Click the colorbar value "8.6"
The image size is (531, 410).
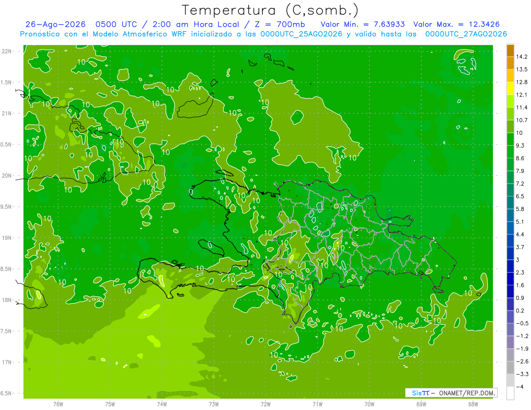point(520,158)
